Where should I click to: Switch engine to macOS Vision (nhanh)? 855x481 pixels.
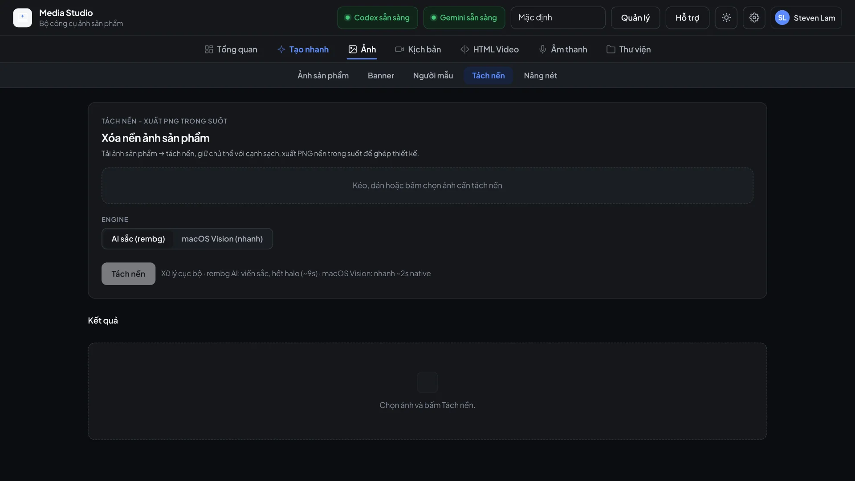click(x=222, y=239)
